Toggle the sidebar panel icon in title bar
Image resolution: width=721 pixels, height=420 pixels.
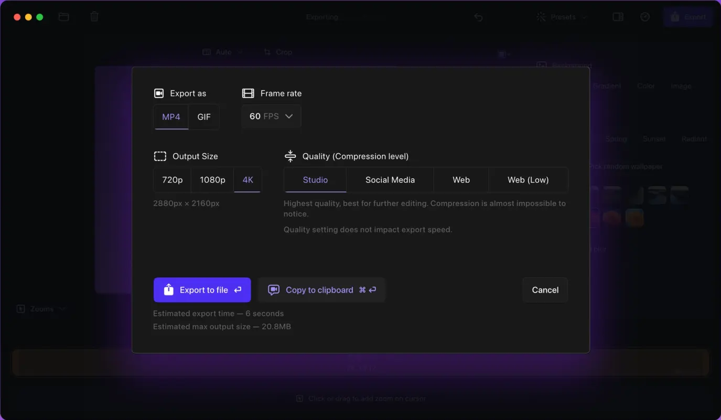point(618,17)
